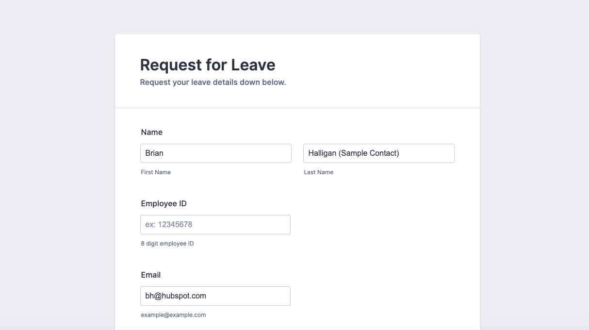The image size is (589, 330).
Task: Click the word "Leave" in the main heading
Action: (x=253, y=65)
